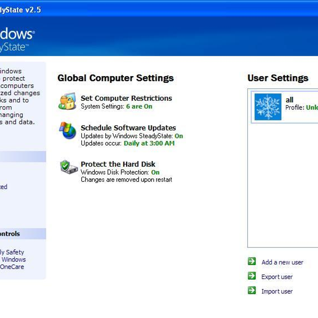The height and width of the screenshot is (318, 318).
Task: Click the Export user text link
Action: pos(277,277)
